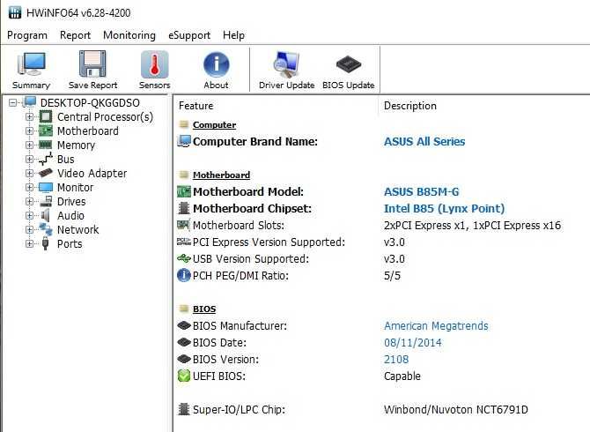Click the Monitor tree icon

tap(46, 187)
